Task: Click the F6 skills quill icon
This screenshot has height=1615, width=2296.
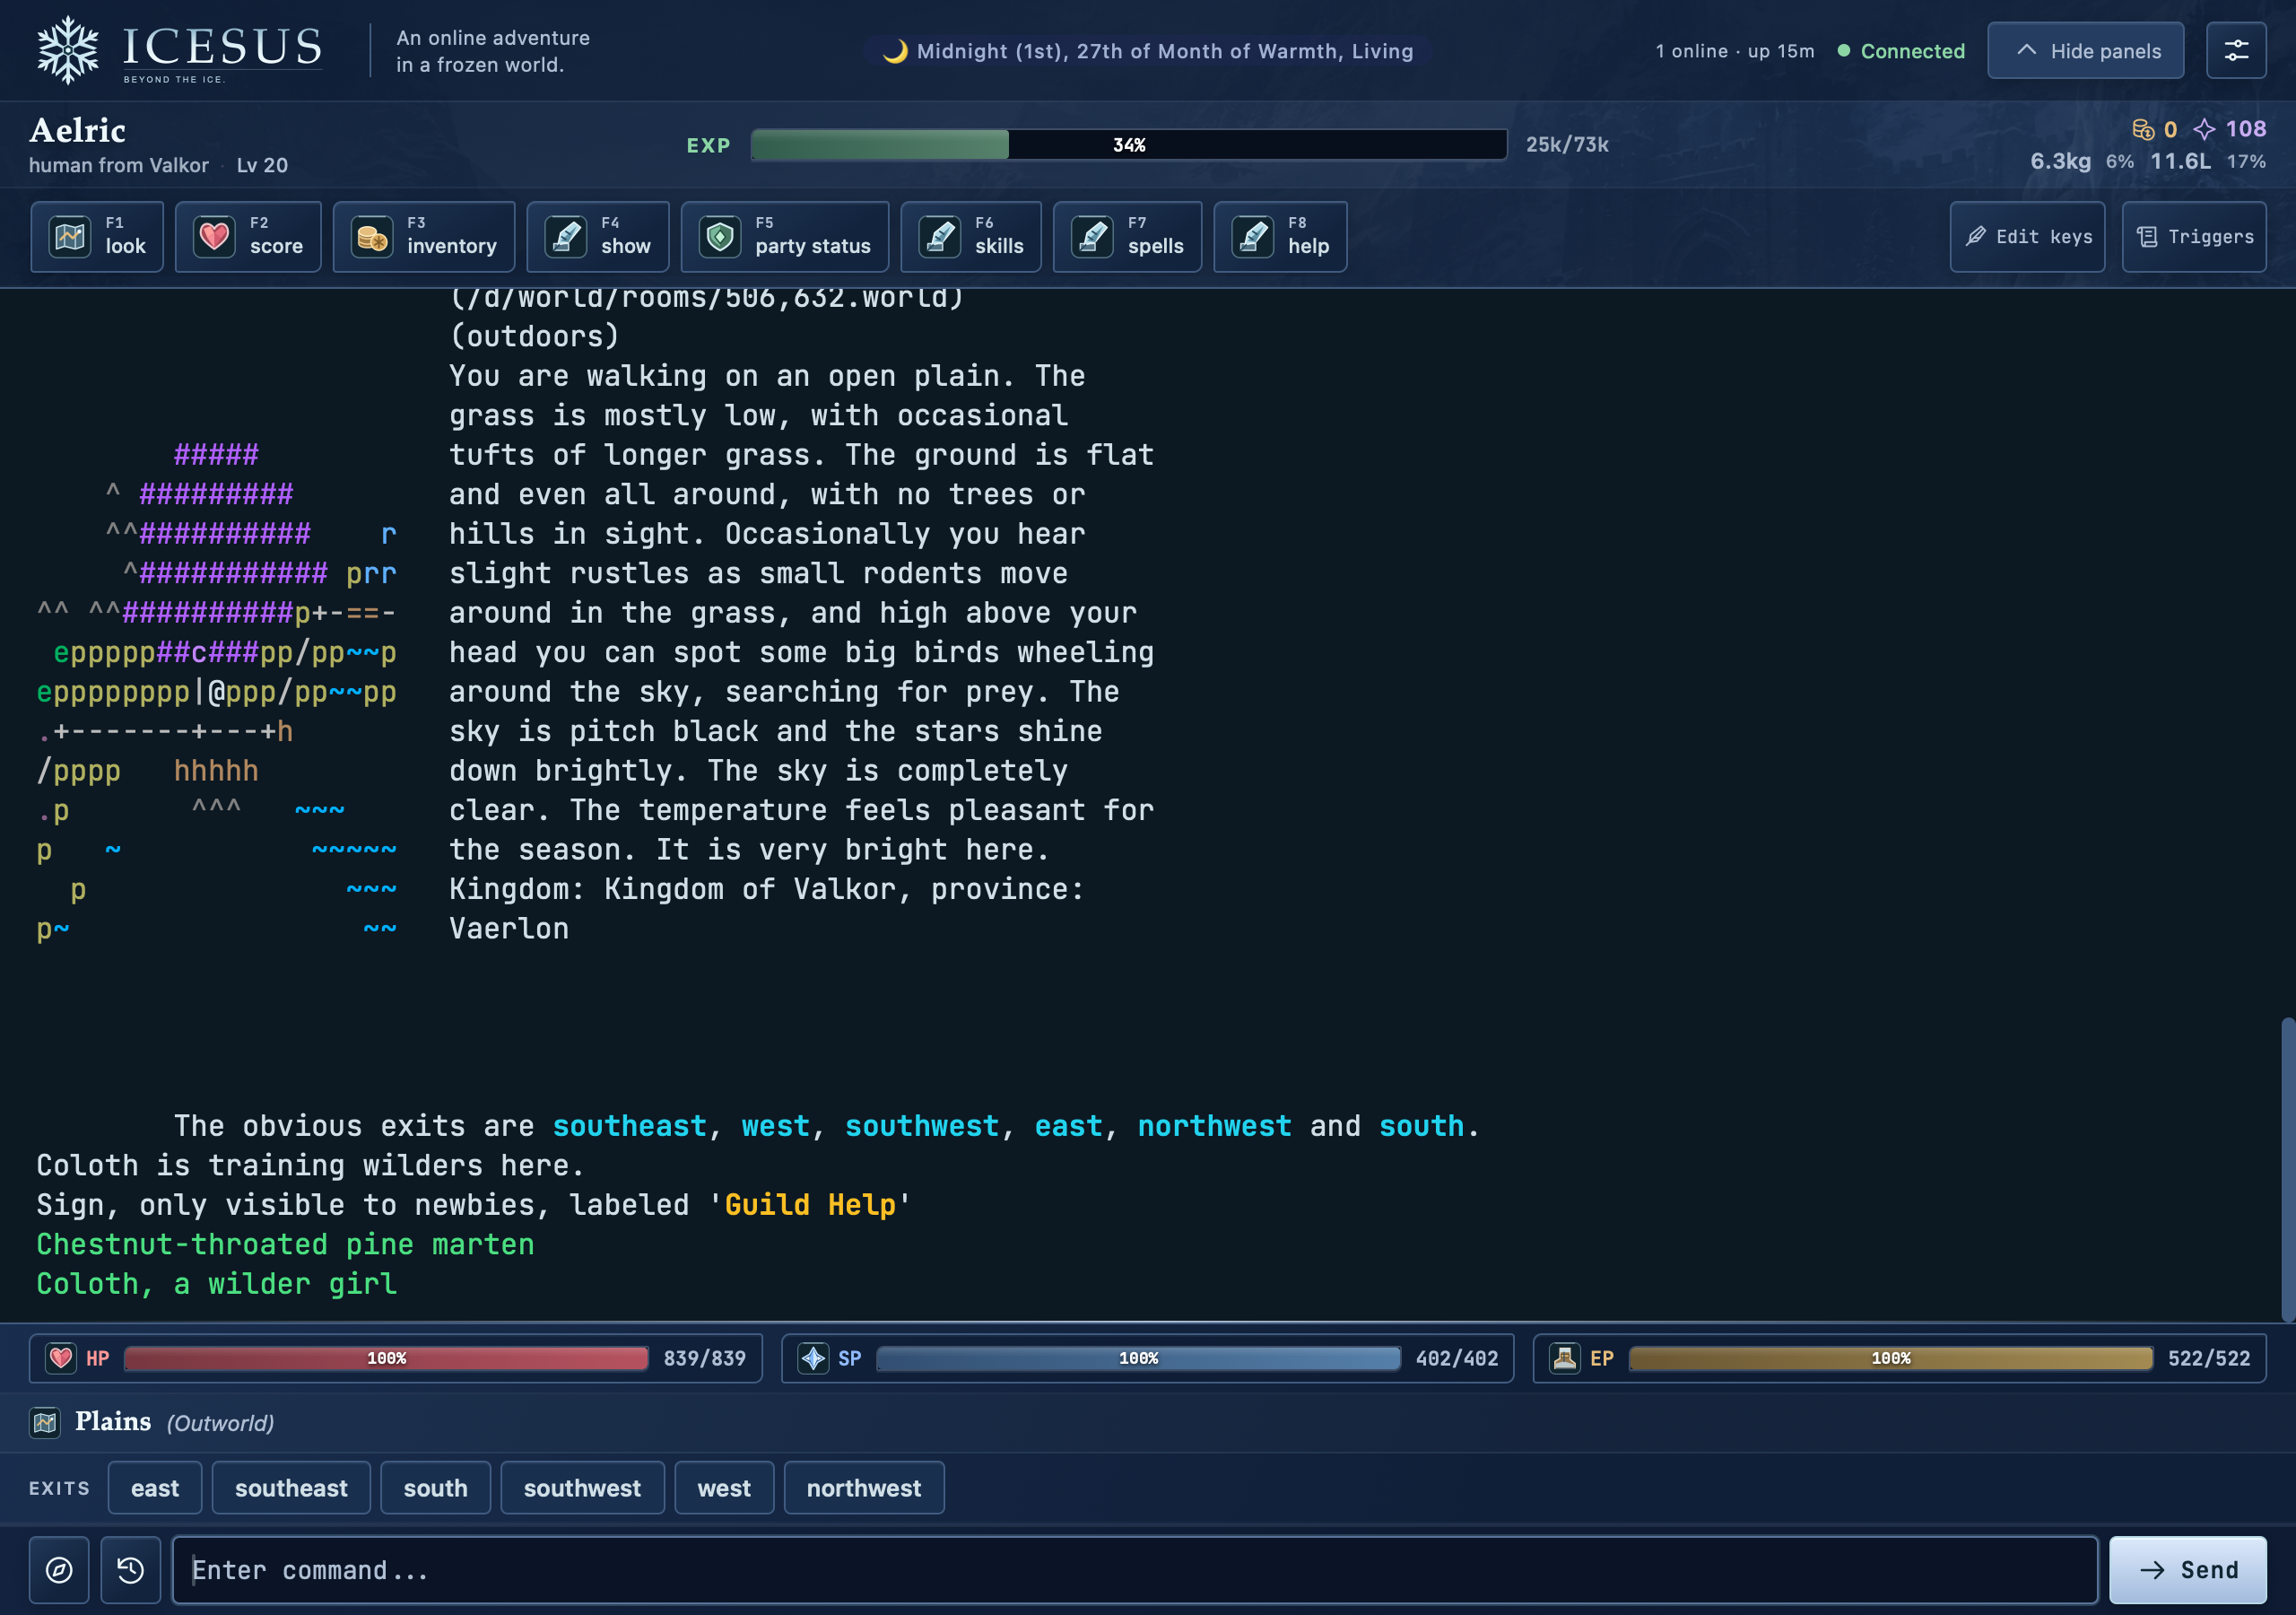Action: pyautogui.click(x=940, y=237)
